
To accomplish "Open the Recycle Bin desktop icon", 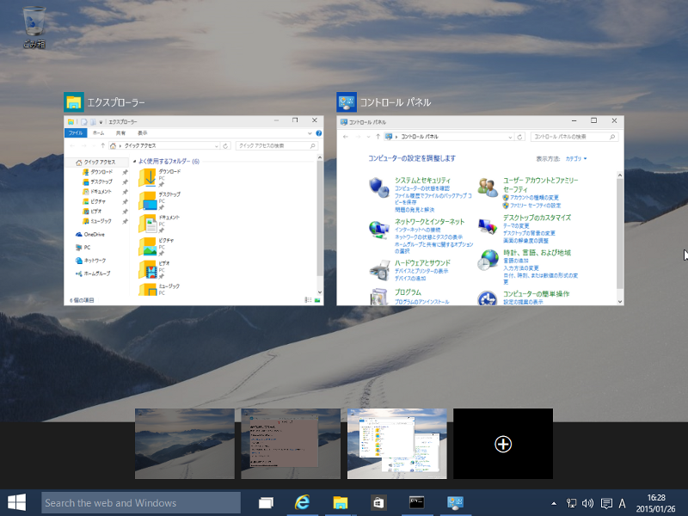I will click(34, 27).
